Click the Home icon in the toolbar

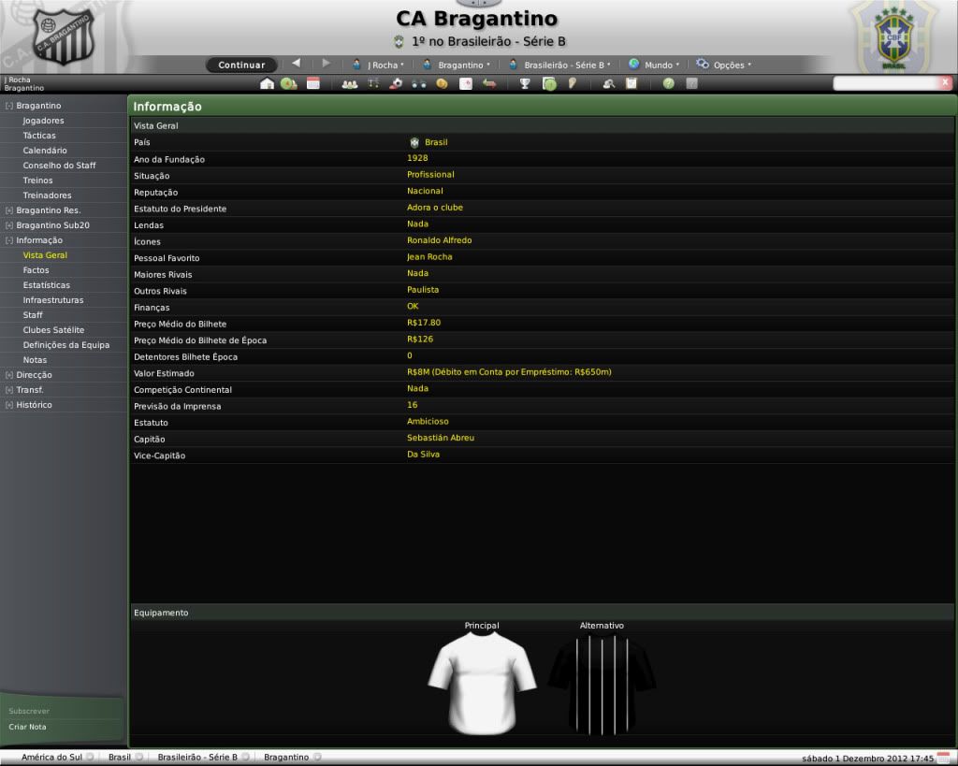(x=267, y=83)
